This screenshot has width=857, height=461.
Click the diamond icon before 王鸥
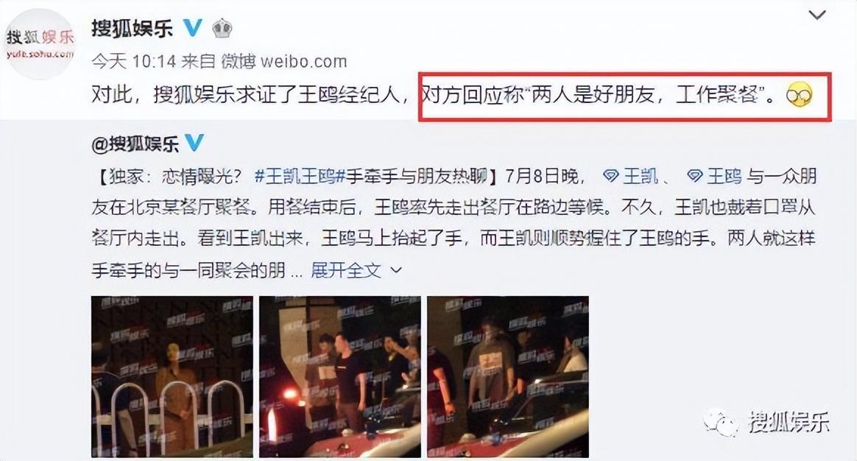pos(695,176)
